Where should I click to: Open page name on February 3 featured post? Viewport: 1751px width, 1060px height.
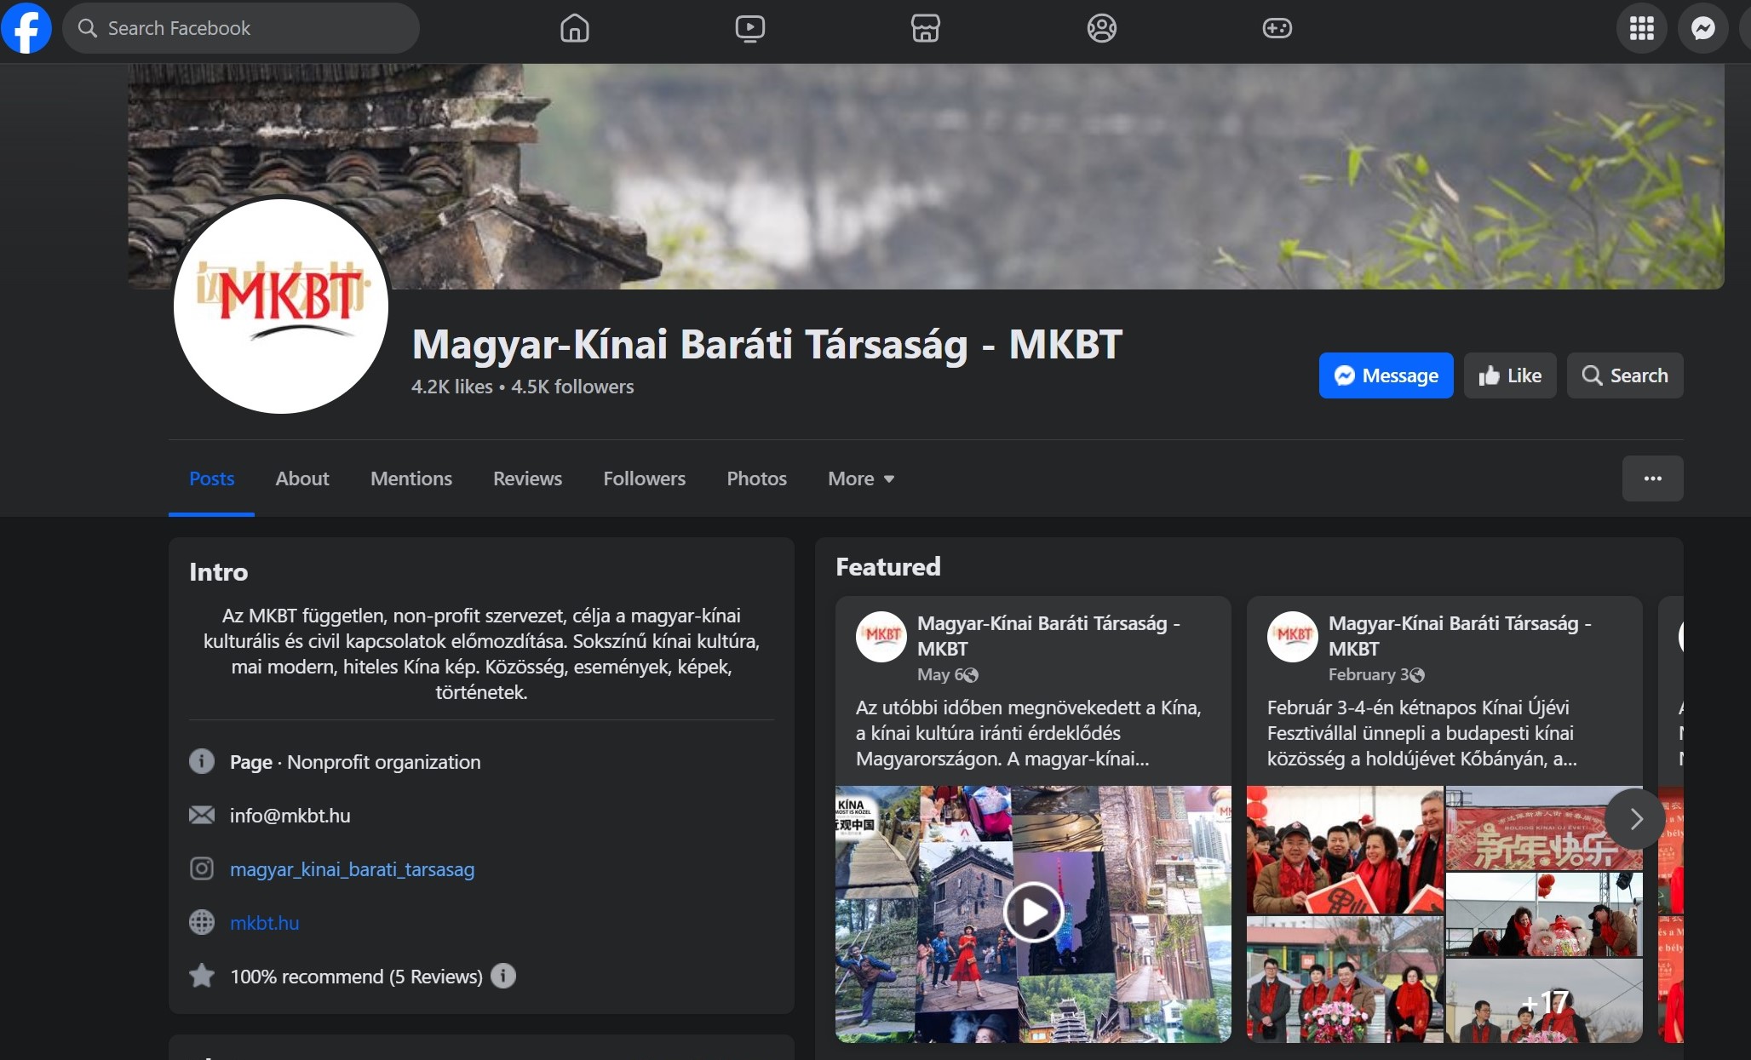pyautogui.click(x=1460, y=636)
